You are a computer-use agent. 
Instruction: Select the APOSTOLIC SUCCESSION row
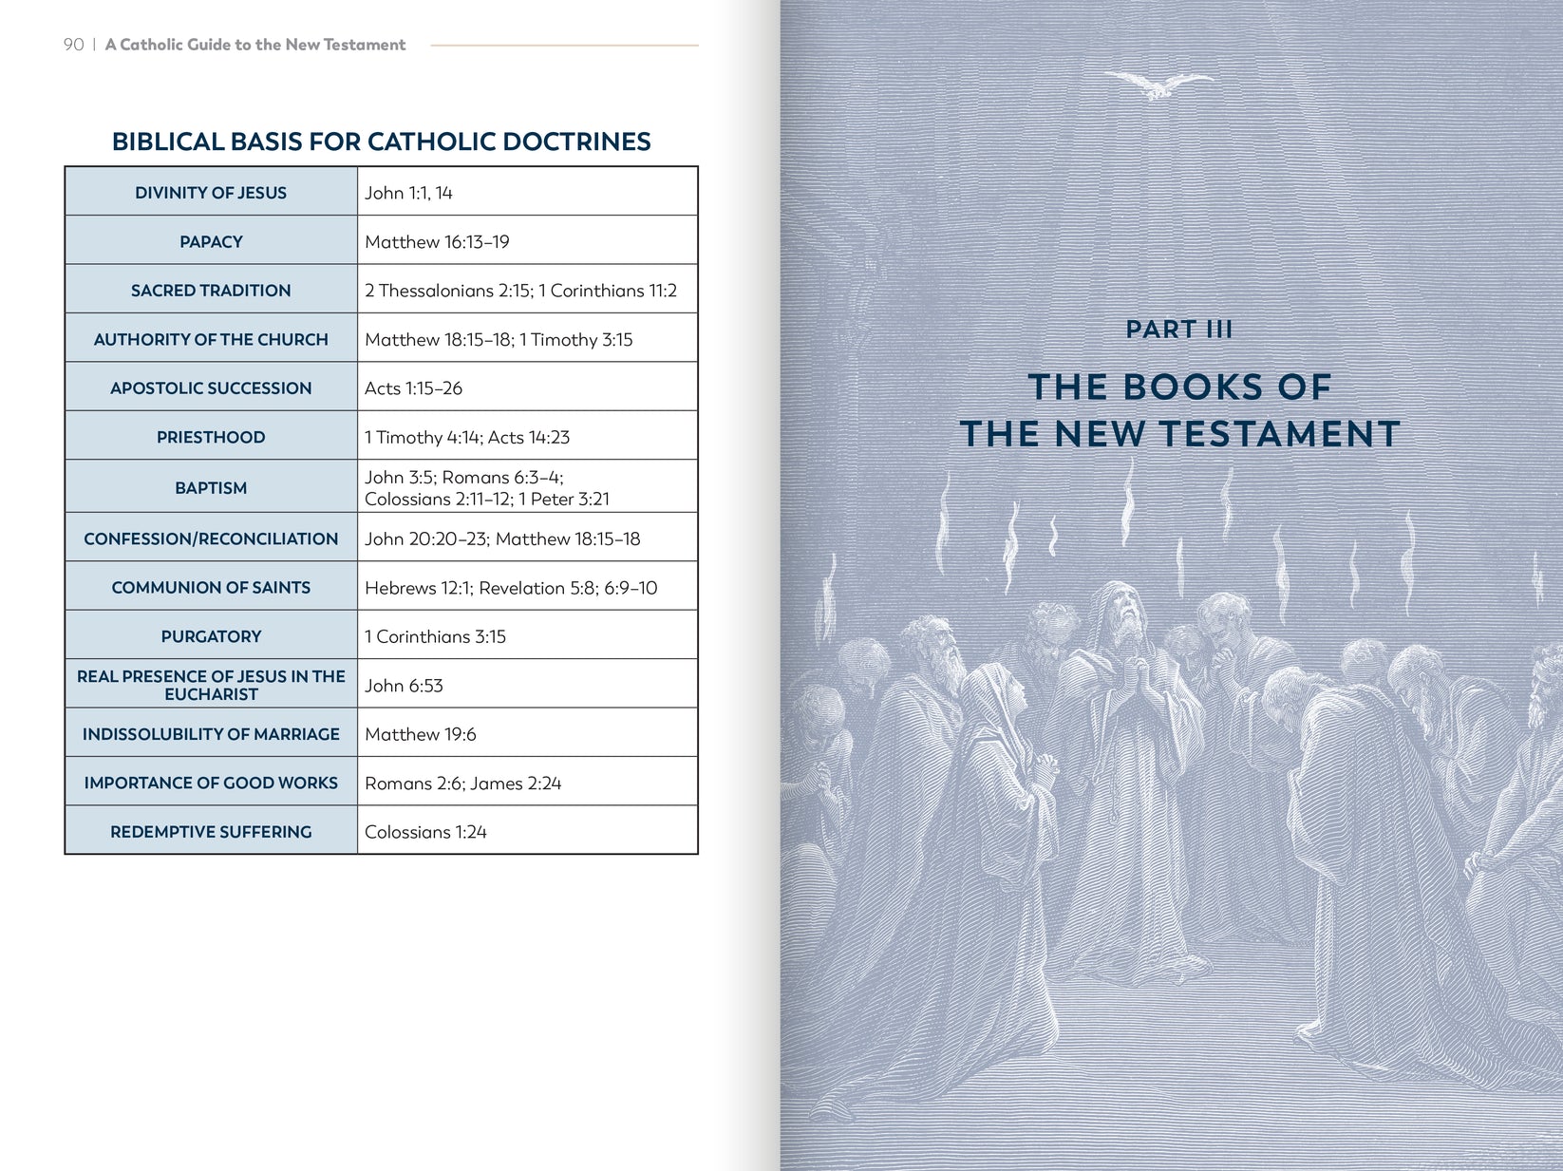click(211, 387)
